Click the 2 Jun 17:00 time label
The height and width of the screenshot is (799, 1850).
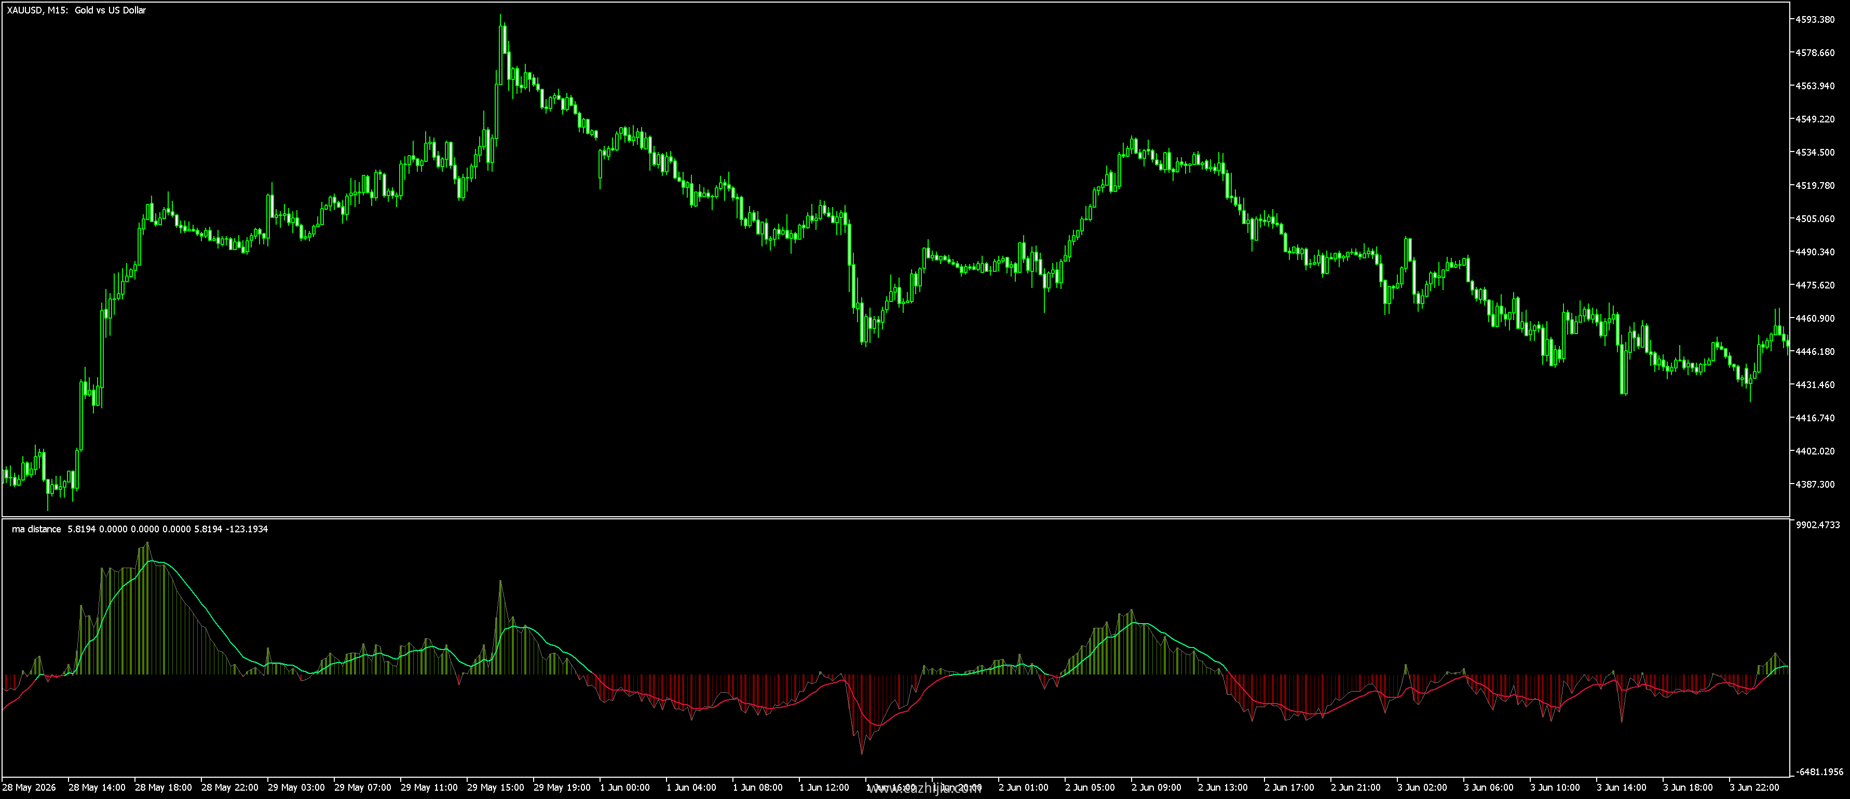pos(1289,788)
